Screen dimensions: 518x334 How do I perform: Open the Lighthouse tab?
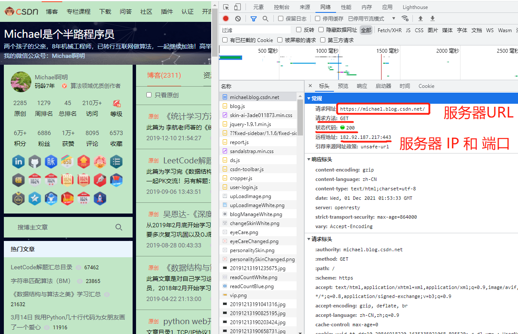pyautogui.click(x=415, y=7)
